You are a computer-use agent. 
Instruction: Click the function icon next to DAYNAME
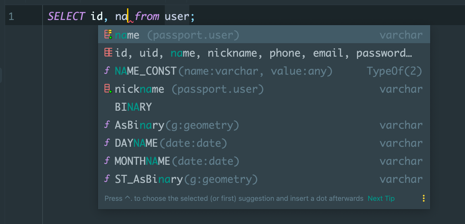(107, 143)
